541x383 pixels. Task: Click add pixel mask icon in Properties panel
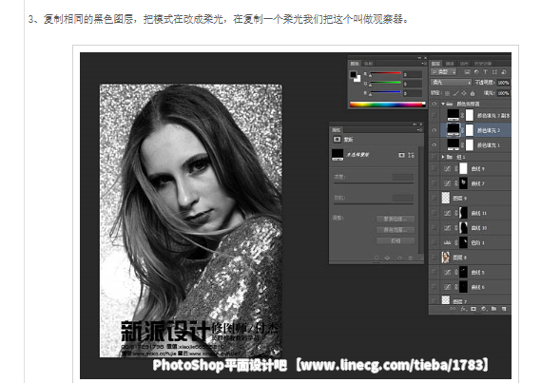[x=401, y=155]
